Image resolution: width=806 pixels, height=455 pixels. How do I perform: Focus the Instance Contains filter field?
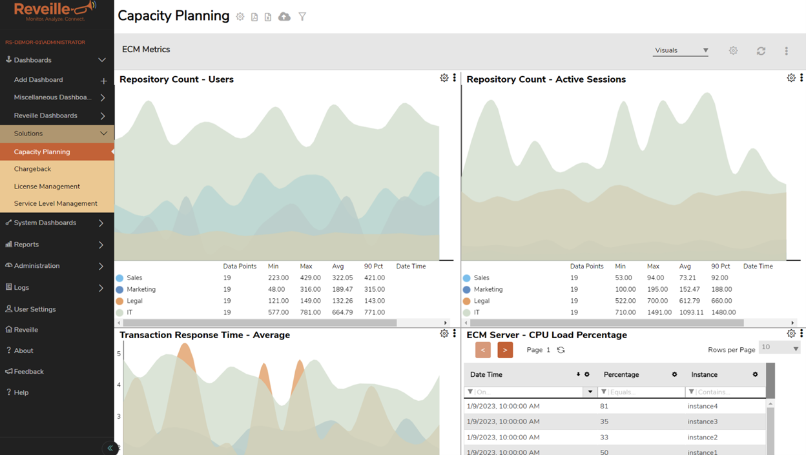[725, 392]
